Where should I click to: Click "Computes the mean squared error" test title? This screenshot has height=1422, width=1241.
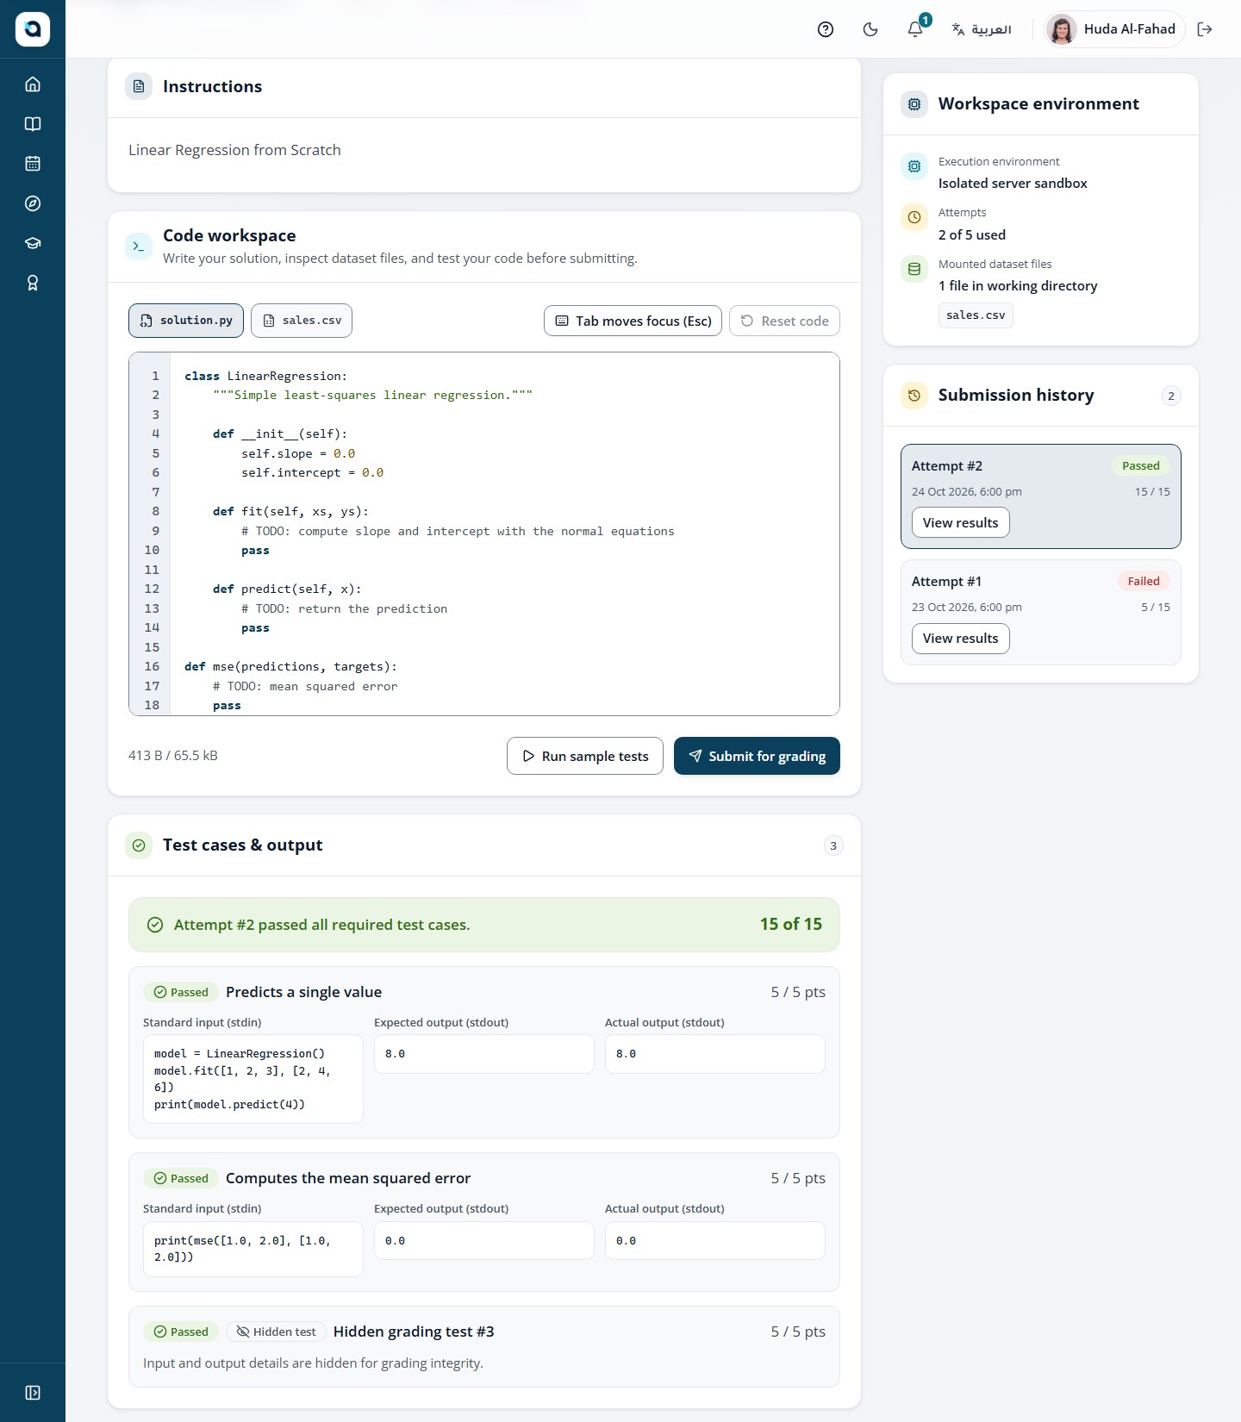pos(348,1178)
